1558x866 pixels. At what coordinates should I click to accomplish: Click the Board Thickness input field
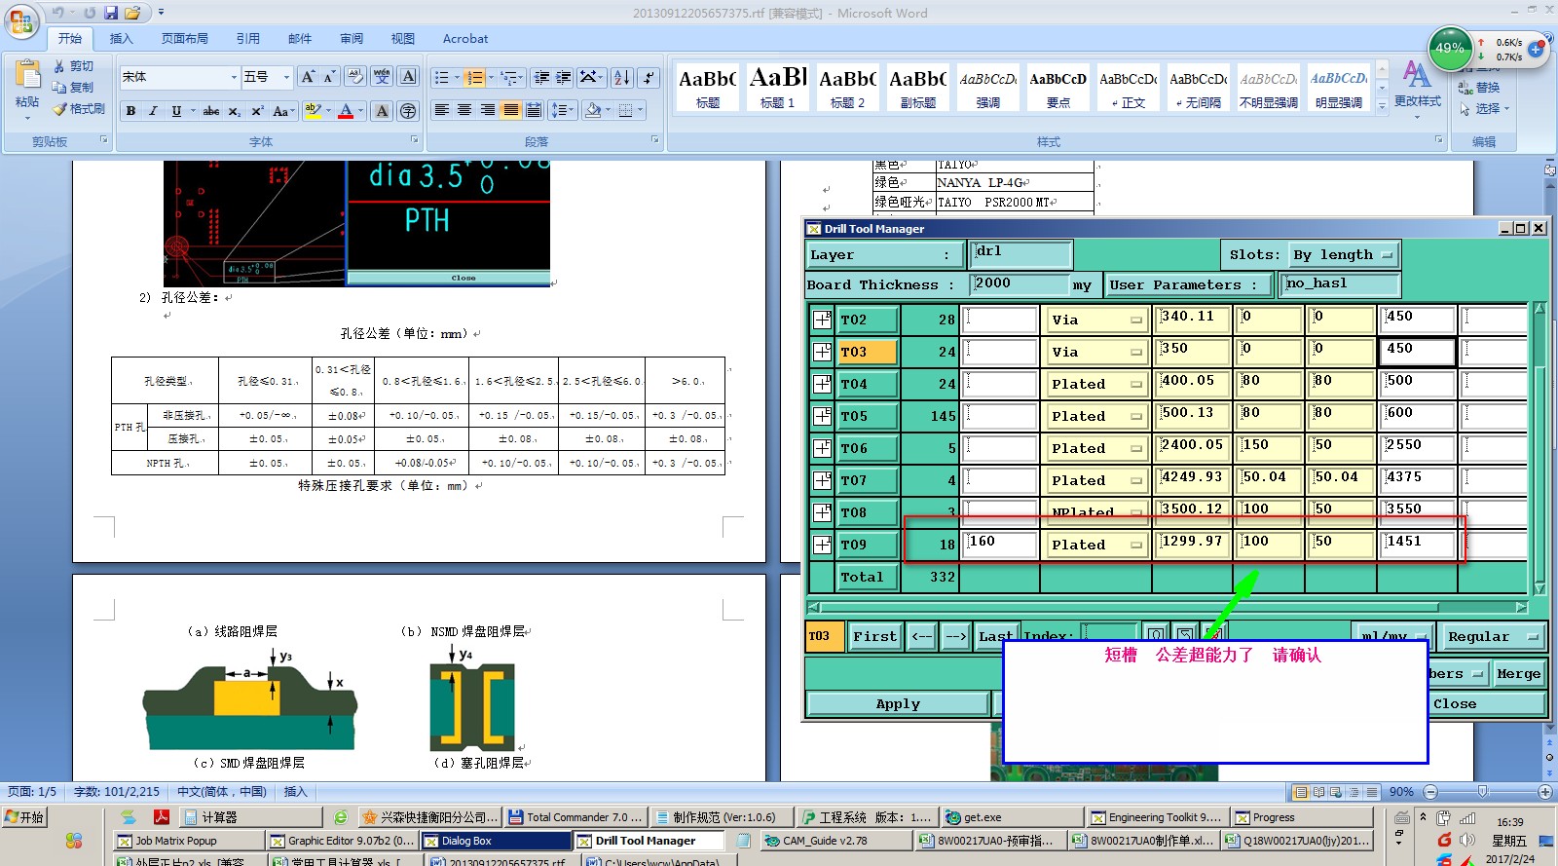click(x=1019, y=283)
